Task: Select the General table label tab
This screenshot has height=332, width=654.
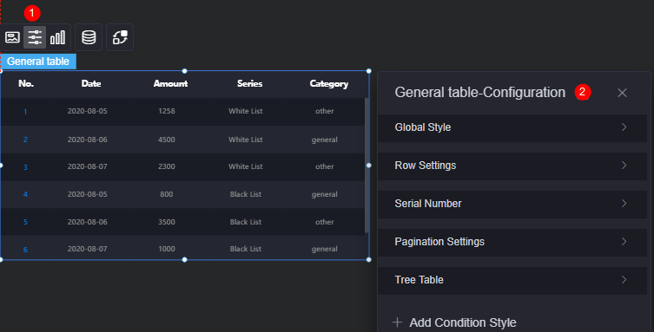Action: pos(38,62)
